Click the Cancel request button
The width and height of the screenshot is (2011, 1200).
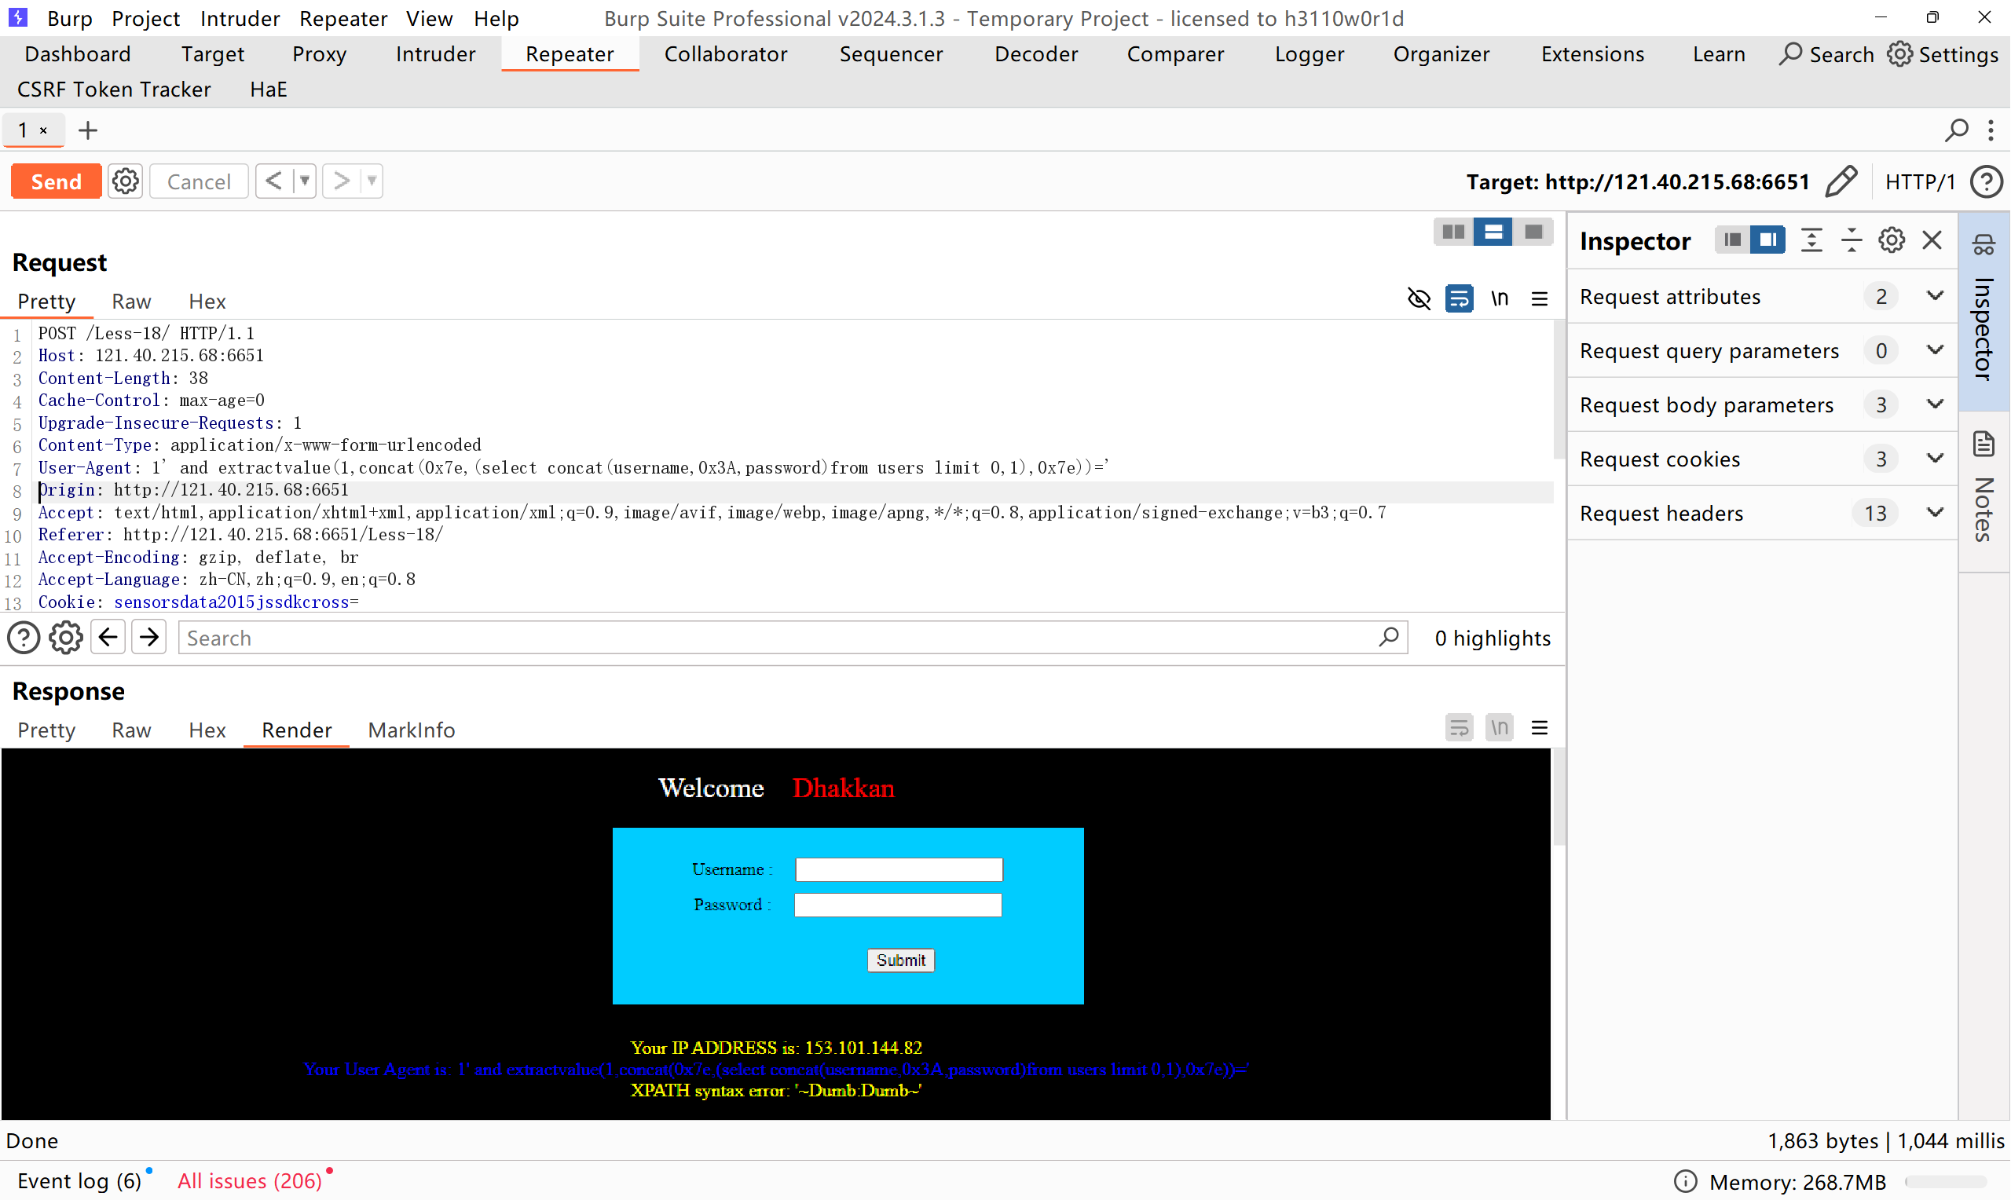[199, 181]
